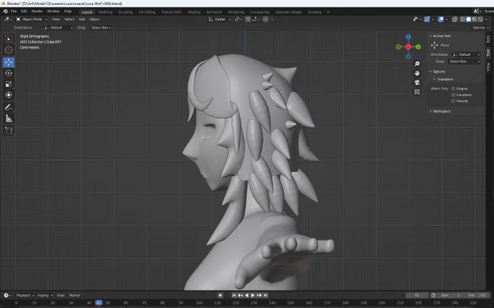Select the Rotate tool
Image resolution: width=494 pixels, height=308 pixels.
pyautogui.click(x=9, y=73)
